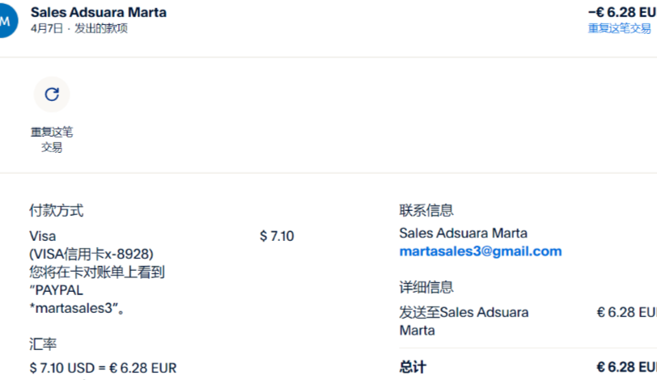
Task: Click the top-right 重复这笔交易 link
Action: (621, 28)
